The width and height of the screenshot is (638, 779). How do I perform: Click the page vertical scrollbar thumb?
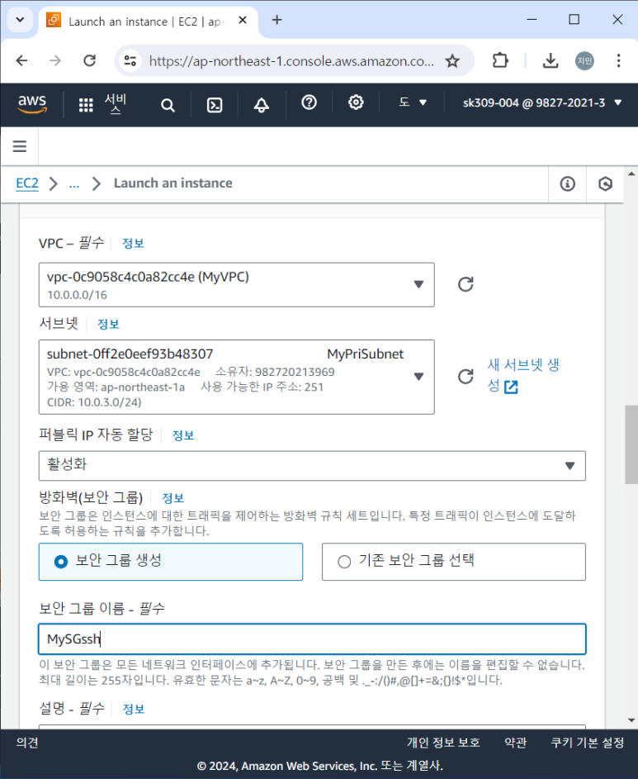coord(631,444)
